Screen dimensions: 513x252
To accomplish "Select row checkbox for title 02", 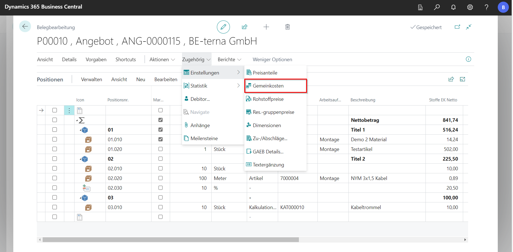I will (x=55, y=159).
